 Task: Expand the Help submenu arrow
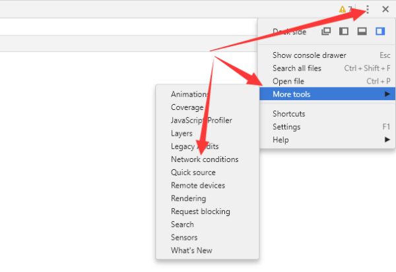pyautogui.click(x=387, y=140)
